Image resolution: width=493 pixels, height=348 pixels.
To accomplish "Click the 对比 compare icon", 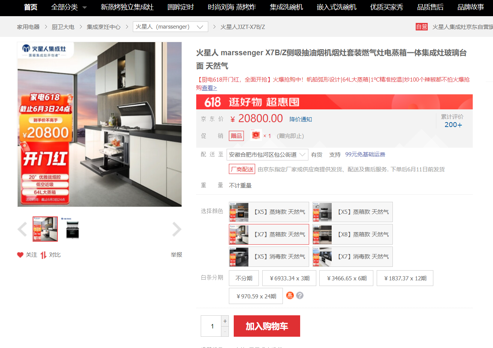I will click(x=44, y=255).
